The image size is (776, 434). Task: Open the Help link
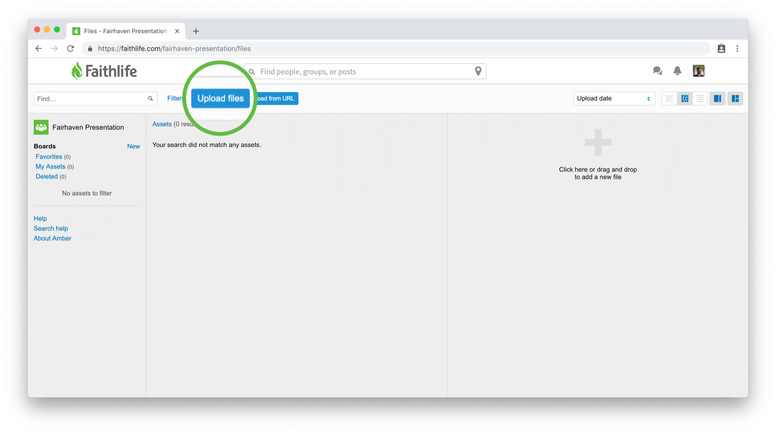[x=40, y=219]
